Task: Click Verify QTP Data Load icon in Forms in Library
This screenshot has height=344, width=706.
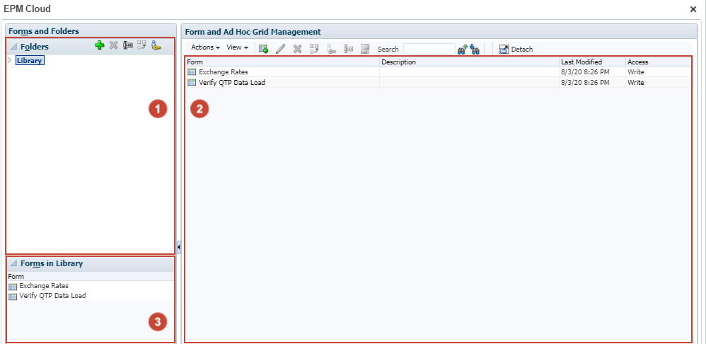Action: (13, 297)
